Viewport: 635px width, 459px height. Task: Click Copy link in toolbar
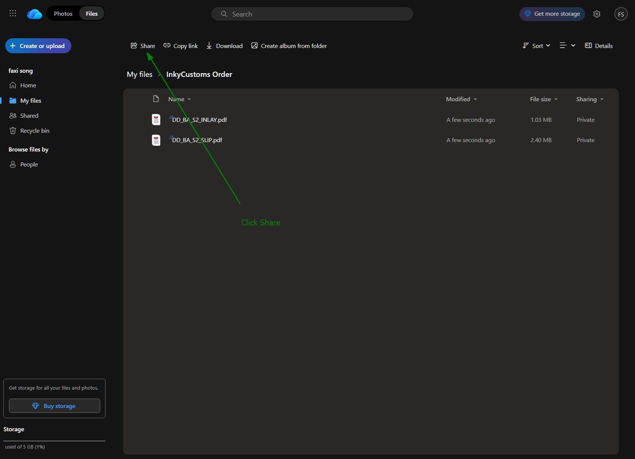point(181,46)
